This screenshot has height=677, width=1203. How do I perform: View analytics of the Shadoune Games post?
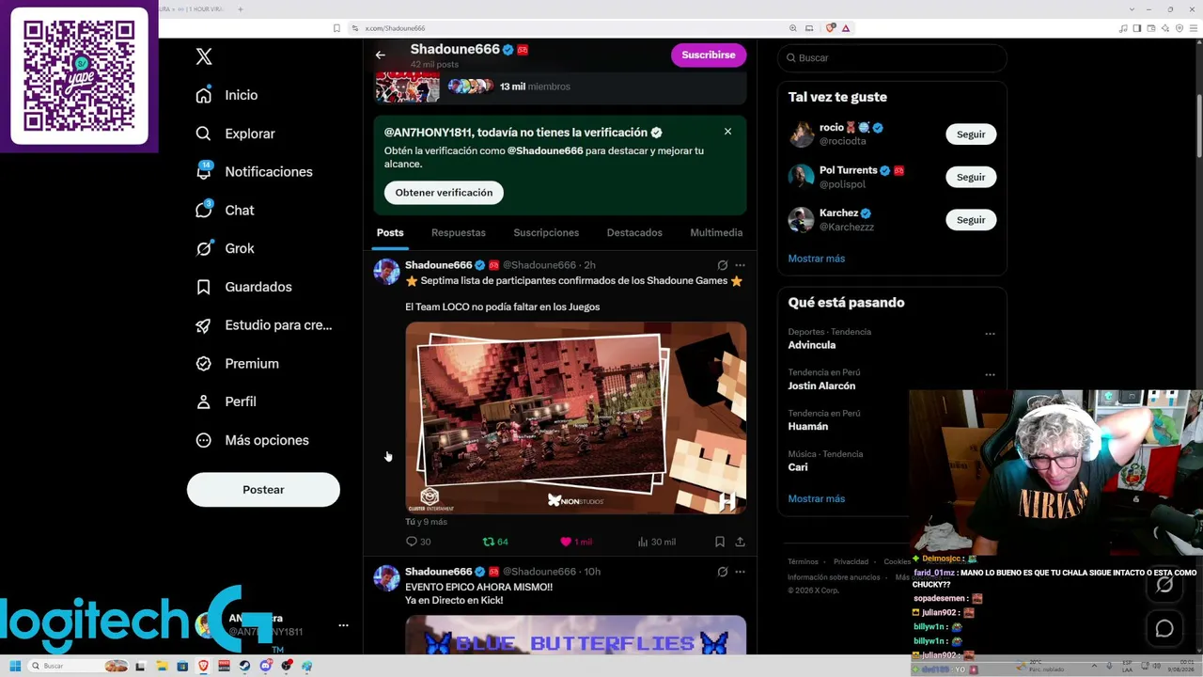pos(656,542)
